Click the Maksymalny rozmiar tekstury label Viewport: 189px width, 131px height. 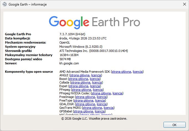coord(29,55)
